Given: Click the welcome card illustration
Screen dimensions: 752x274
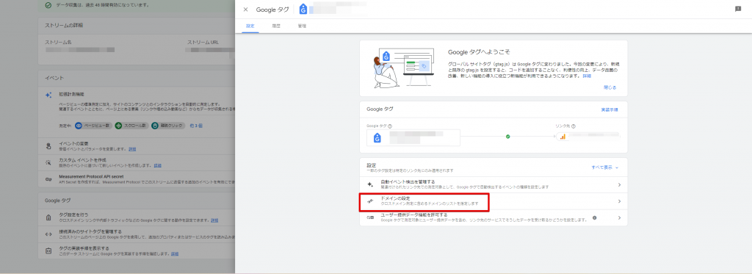Looking at the screenshot, I should [404, 68].
